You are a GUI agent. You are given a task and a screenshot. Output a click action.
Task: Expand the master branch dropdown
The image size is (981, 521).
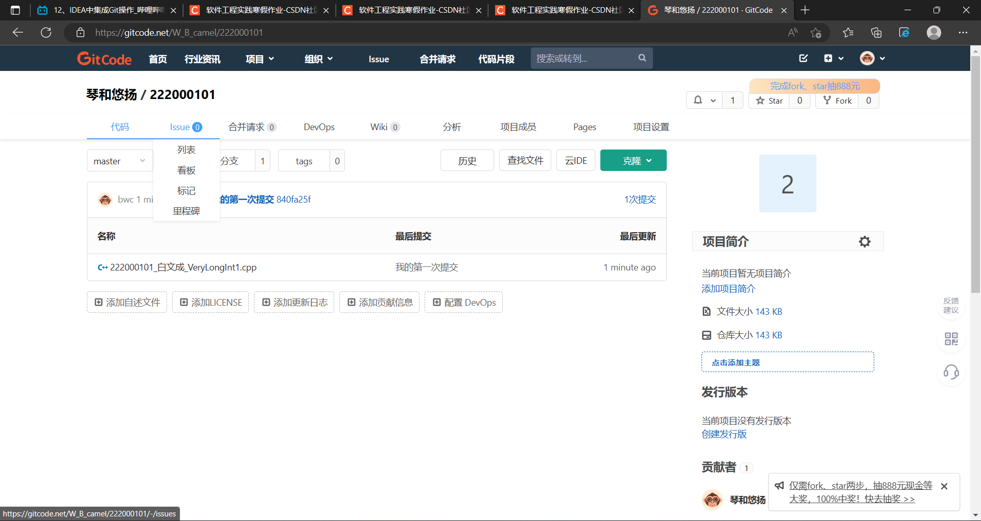[x=120, y=161]
